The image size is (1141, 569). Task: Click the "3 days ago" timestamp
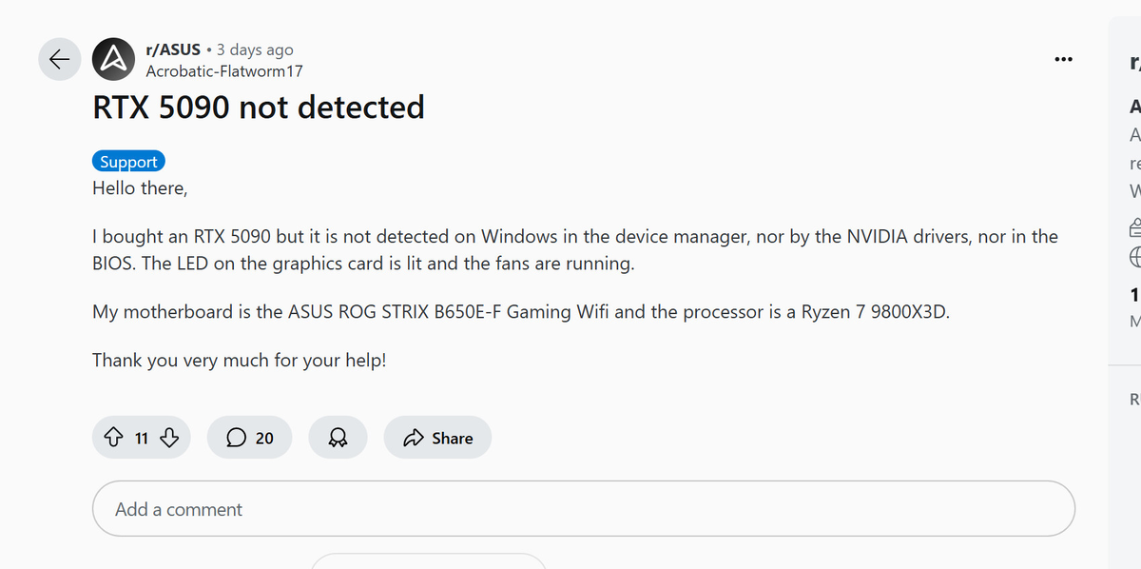(x=255, y=49)
